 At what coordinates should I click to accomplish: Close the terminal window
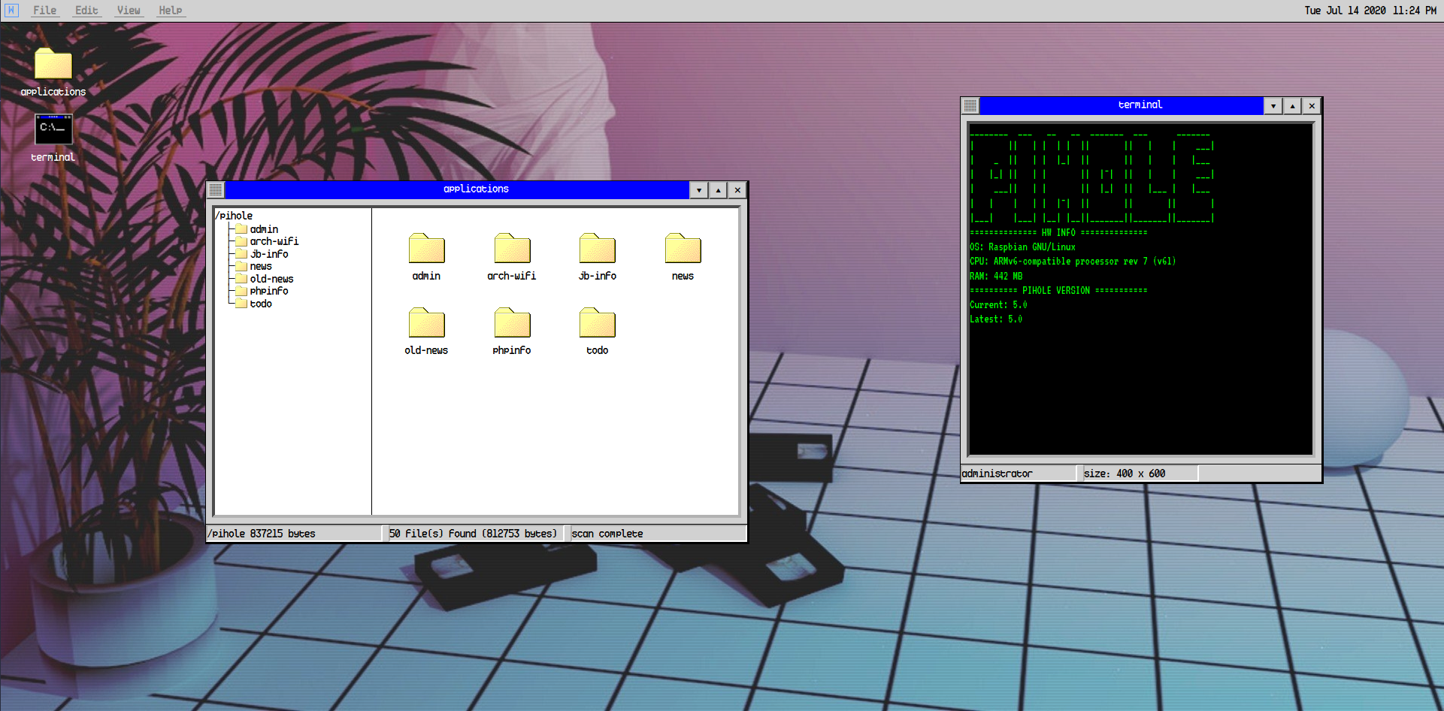pyautogui.click(x=1312, y=106)
